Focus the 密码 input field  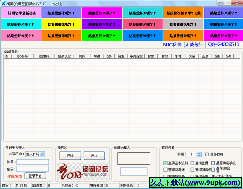pos(33,169)
